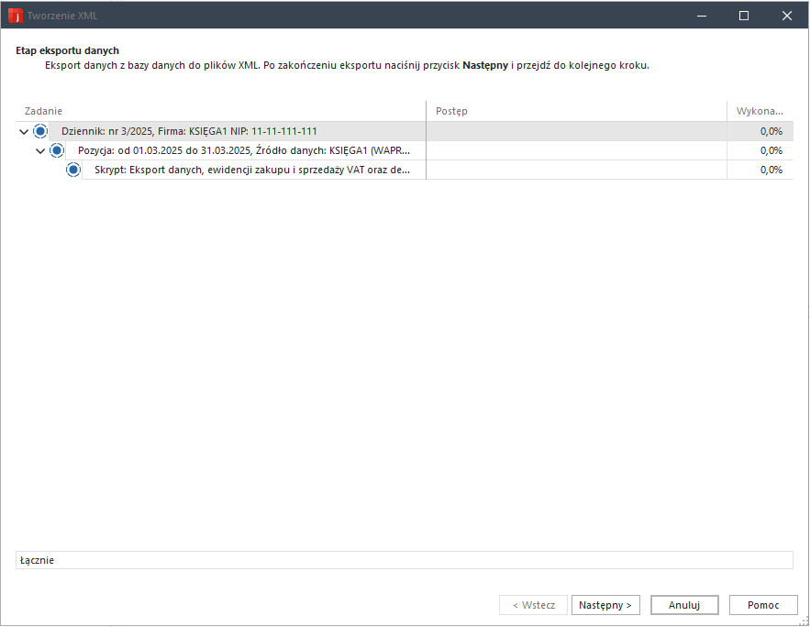This screenshot has height=627, width=810.
Task: Click the progress cell of the Pozycja row
Action: tap(576, 150)
